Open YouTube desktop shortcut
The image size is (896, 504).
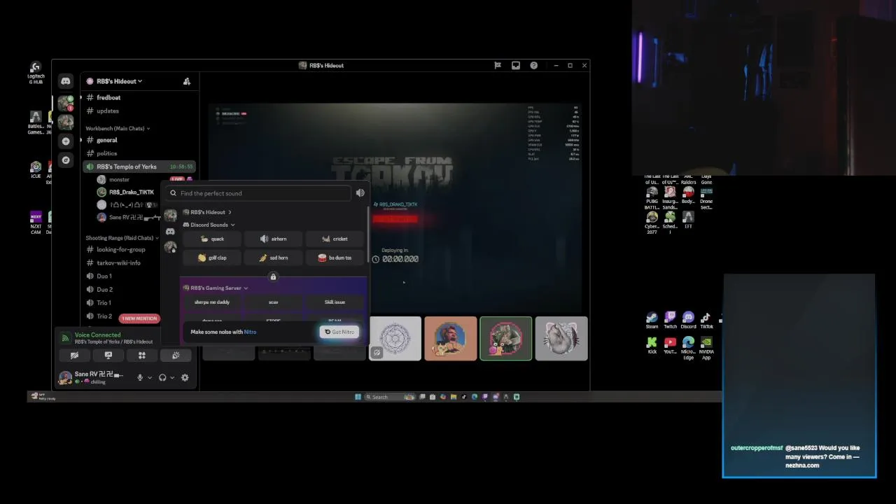(670, 346)
